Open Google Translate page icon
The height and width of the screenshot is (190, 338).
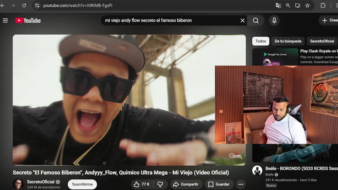pos(278,5)
